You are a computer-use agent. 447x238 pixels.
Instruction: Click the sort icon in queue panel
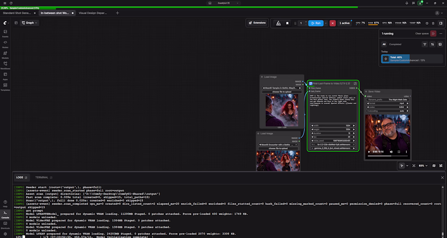point(432,44)
